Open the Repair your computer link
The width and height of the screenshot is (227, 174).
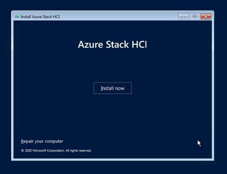[x=42, y=141]
